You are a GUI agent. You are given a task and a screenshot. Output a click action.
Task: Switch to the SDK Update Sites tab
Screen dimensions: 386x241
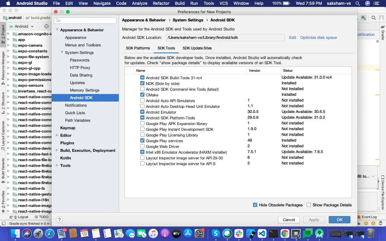pos(197,48)
